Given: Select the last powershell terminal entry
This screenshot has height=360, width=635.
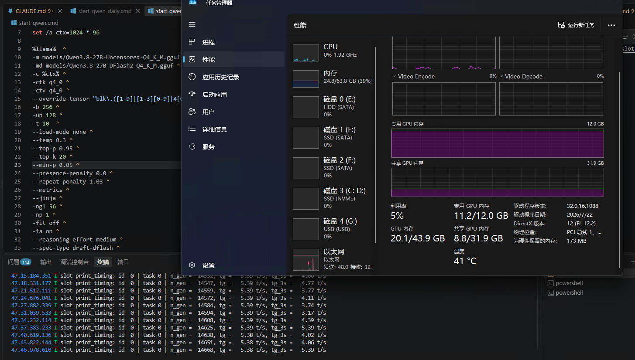Looking at the screenshot, I should coord(569,293).
